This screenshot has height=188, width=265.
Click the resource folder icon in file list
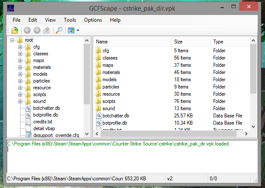[x=99, y=94]
